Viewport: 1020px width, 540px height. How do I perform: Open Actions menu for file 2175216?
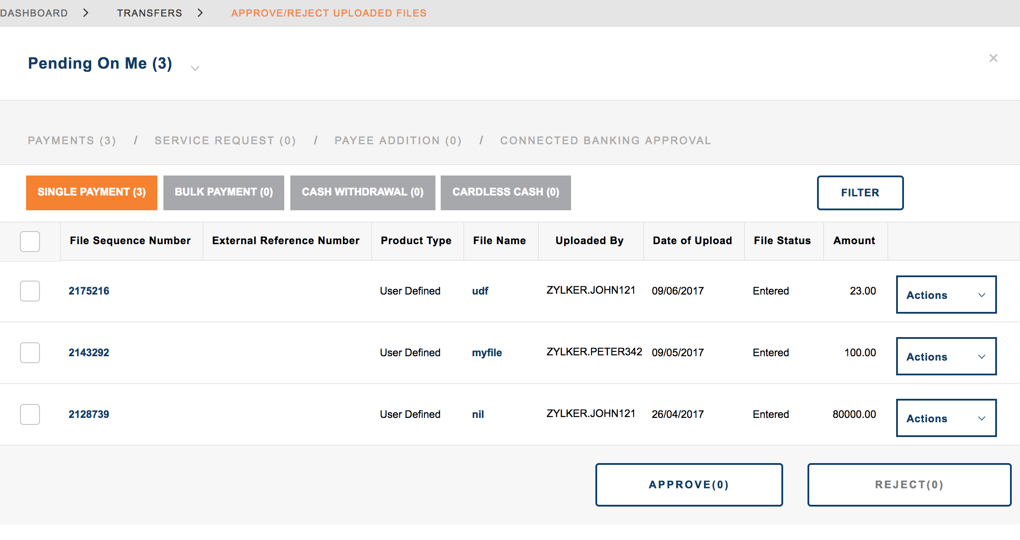click(946, 295)
